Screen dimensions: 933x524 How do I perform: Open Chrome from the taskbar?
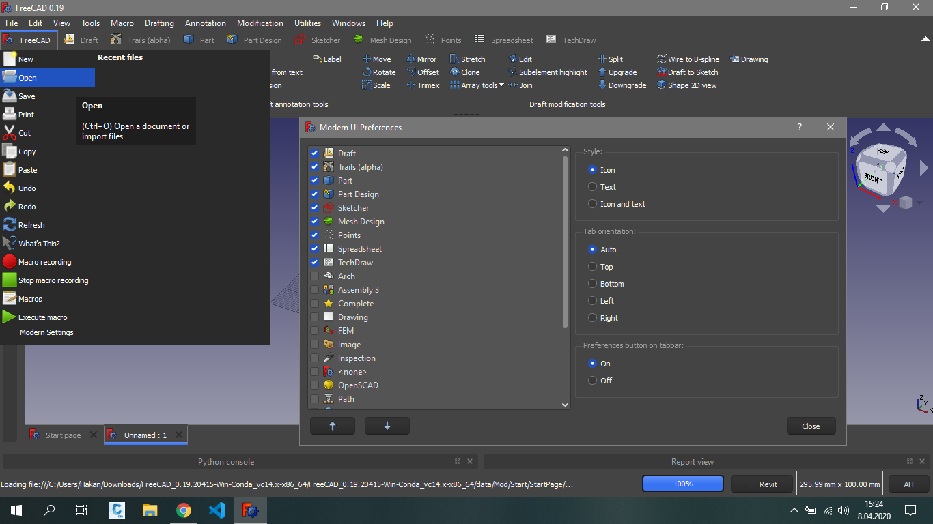[x=184, y=510]
